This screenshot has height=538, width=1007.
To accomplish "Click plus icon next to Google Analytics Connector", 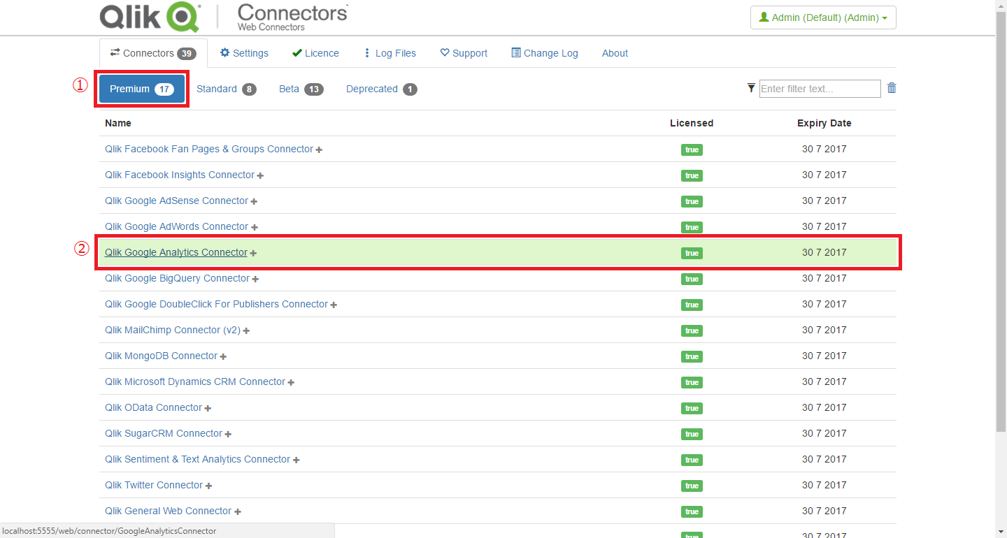I will coord(253,254).
